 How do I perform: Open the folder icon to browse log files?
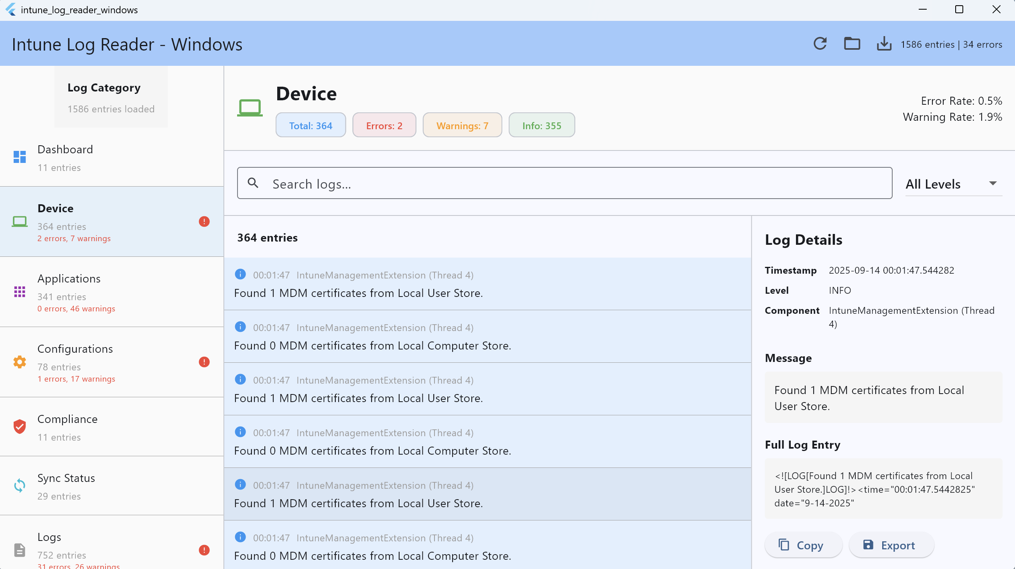click(852, 44)
